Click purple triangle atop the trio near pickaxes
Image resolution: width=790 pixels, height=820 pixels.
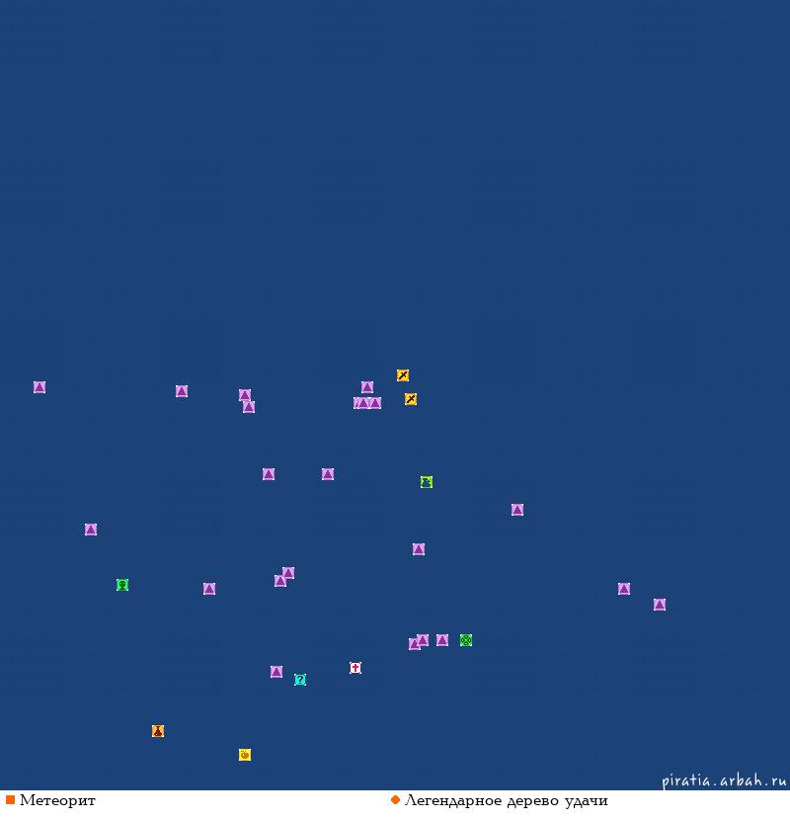click(x=367, y=387)
